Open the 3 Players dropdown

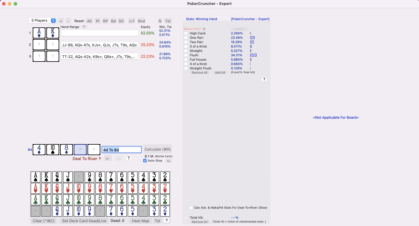(42, 20)
